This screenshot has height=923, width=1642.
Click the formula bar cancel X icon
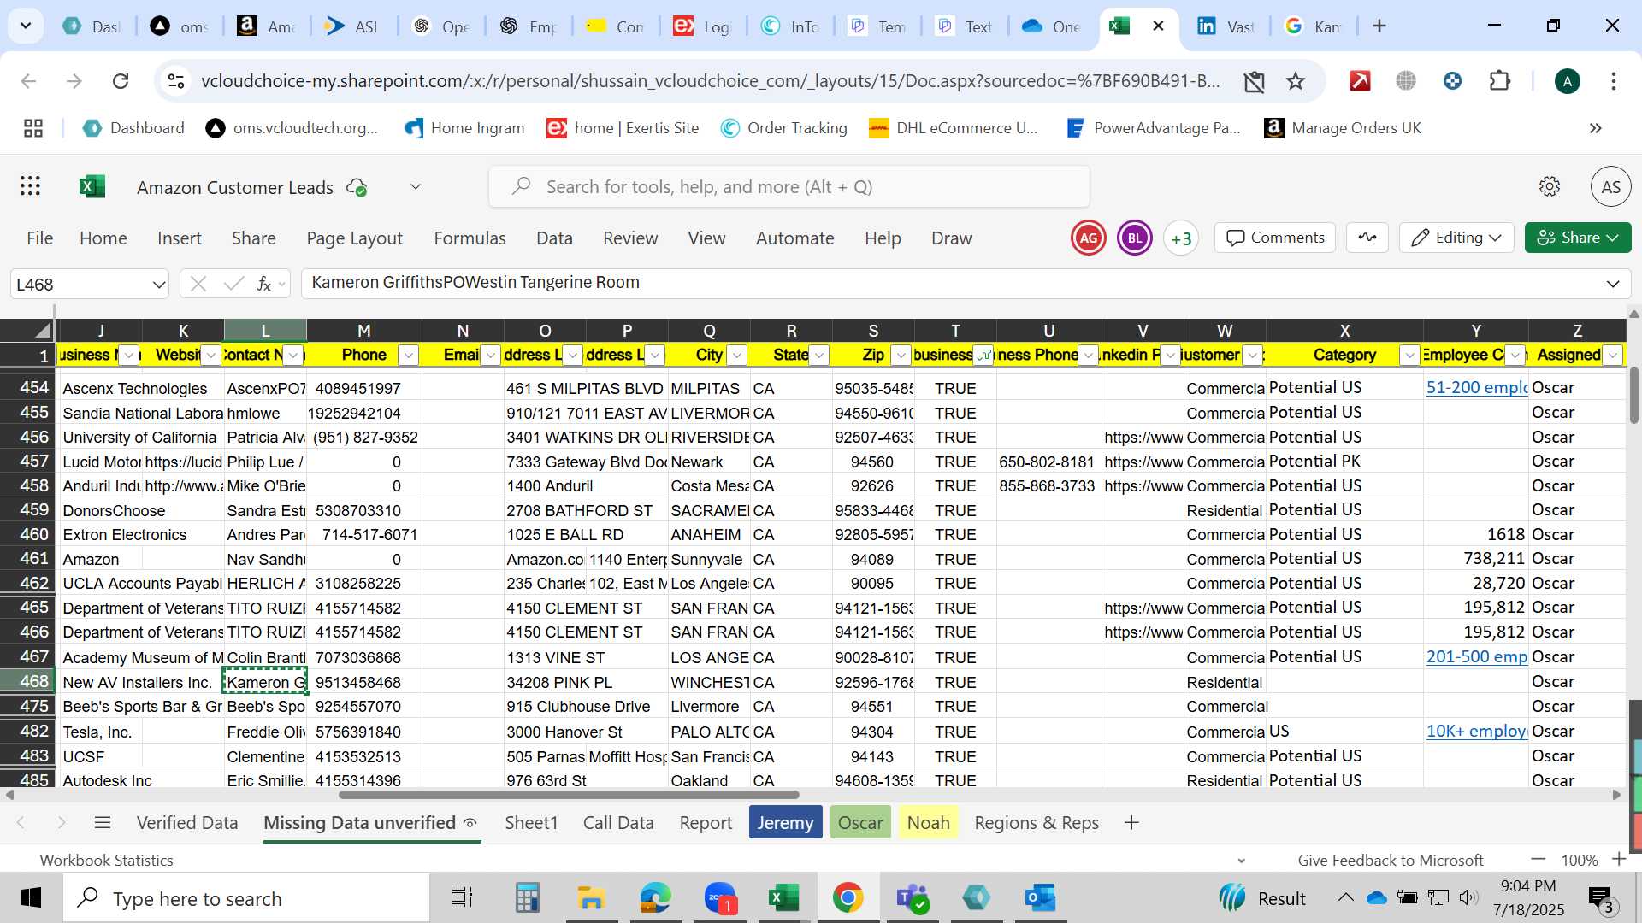pos(198,284)
